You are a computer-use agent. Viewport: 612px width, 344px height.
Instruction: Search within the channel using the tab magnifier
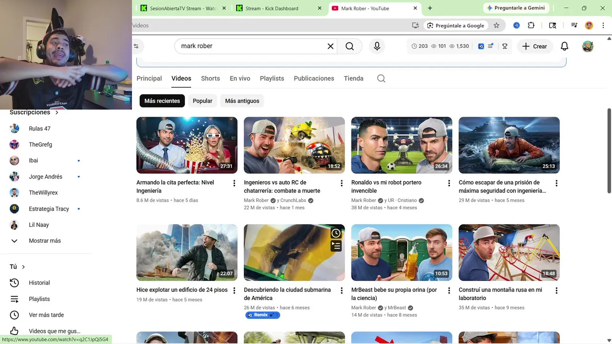[x=381, y=78]
